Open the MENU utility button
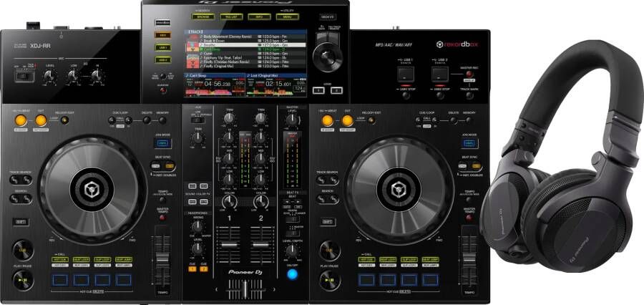The width and height of the screenshot is (644, 305). click(287, 17)
